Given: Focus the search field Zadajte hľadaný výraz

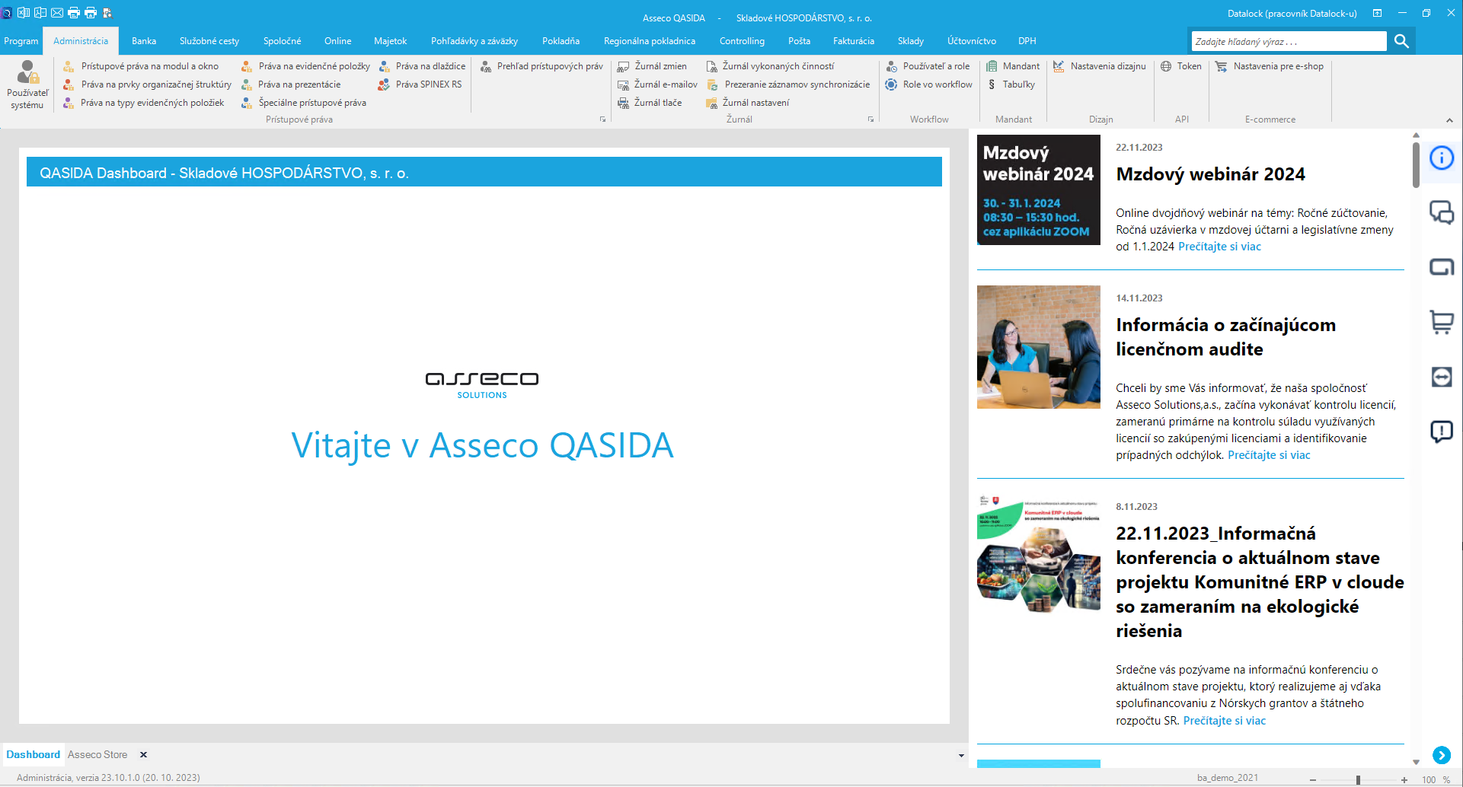Looking at the screenshot, I should pyautogui.click(x=1289, y=41).
